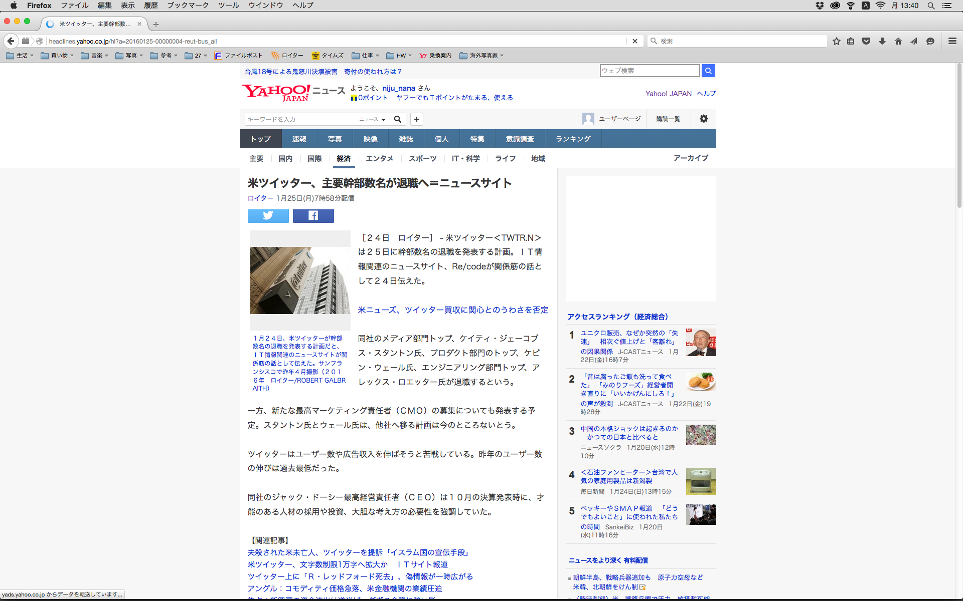Open Firefox downloads arrow icon
963x601 pixels.
pyautogui.click(x=882, y=41)
